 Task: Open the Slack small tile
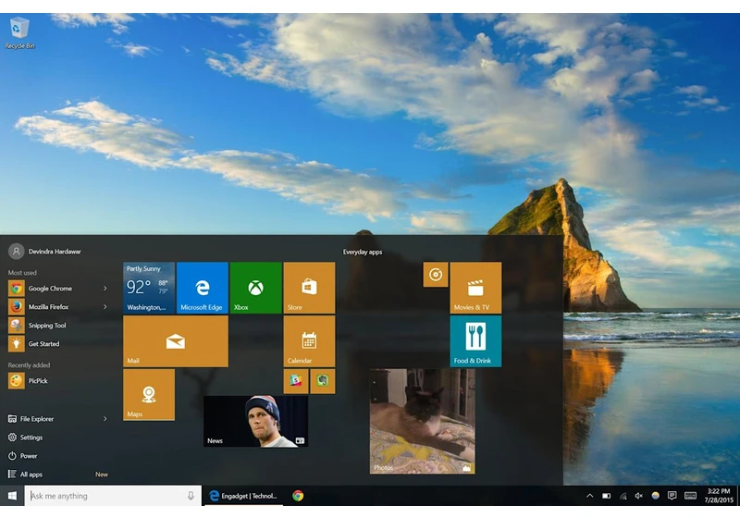click(x=296, y=381)
